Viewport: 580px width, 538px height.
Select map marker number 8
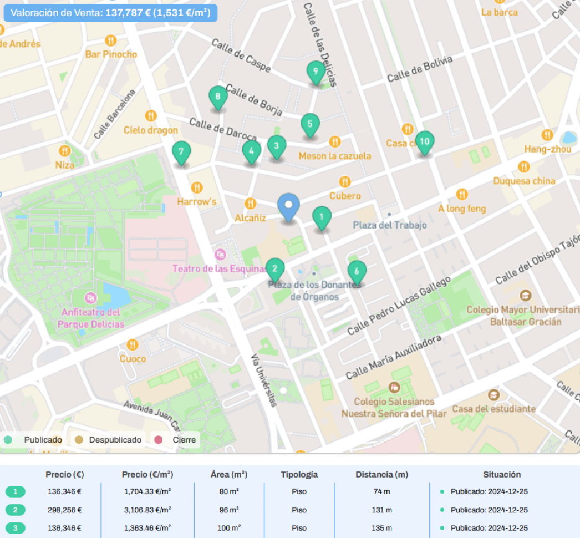click(x=217, y=97)
